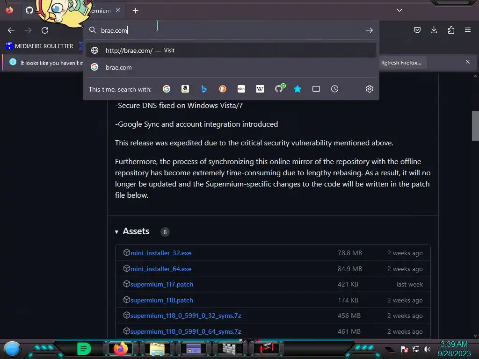Open File Explorer from taskbar
Screen dimensions: 479x359
click(157, 349)
